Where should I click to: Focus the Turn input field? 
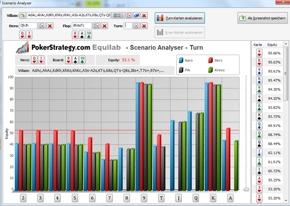tap(128, 26)
